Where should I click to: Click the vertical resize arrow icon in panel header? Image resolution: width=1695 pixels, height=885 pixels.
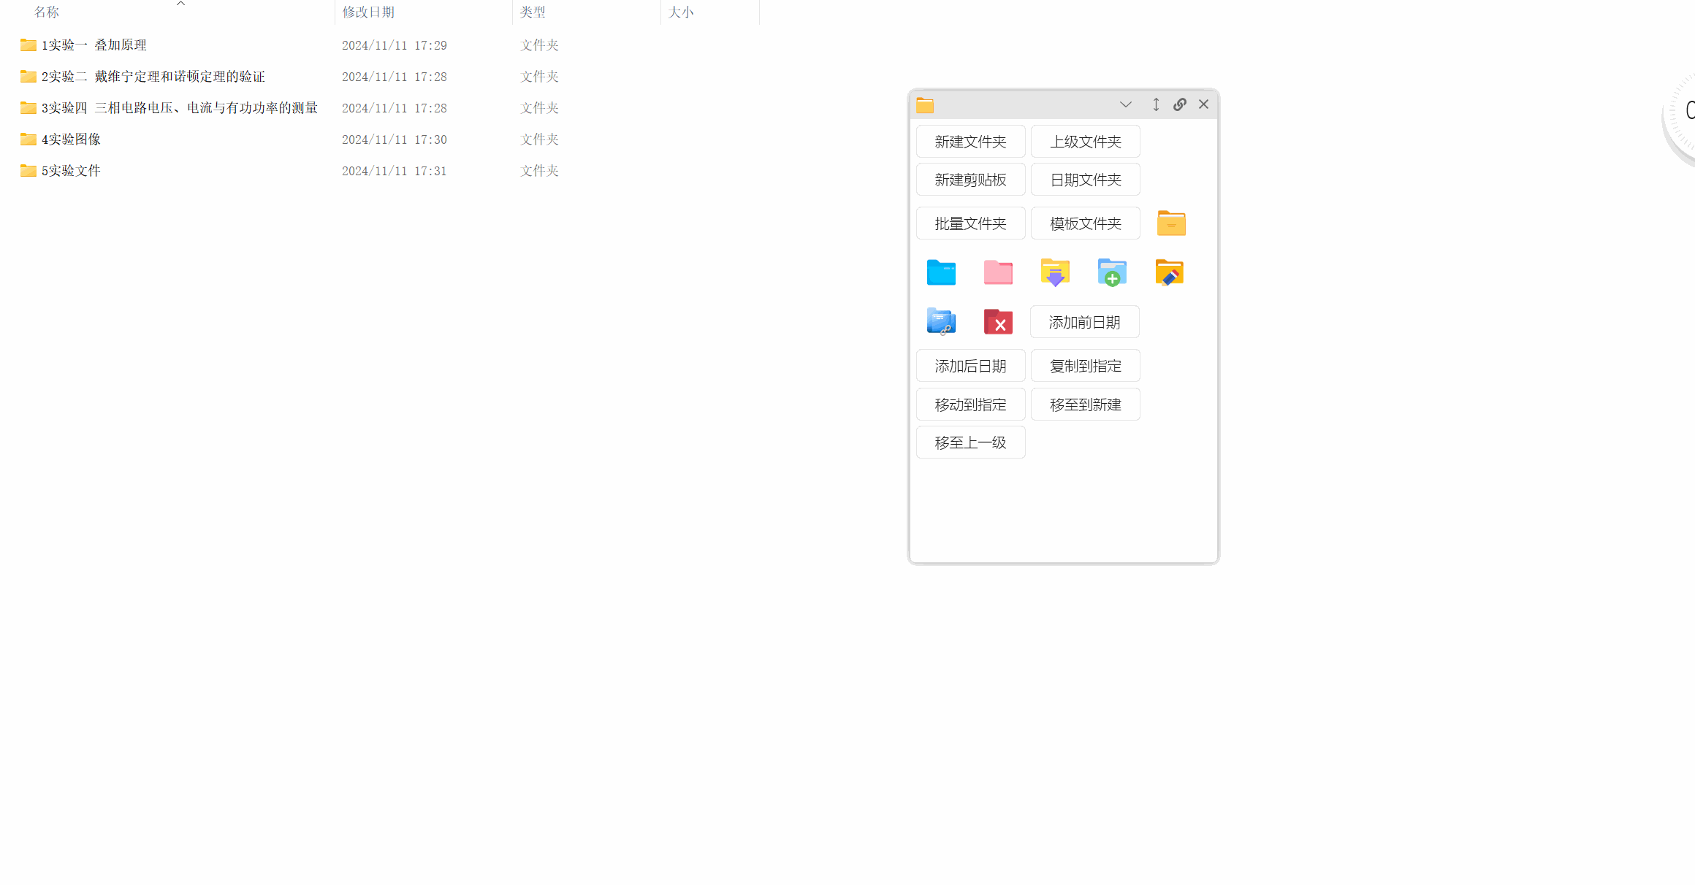(1156, 104)
